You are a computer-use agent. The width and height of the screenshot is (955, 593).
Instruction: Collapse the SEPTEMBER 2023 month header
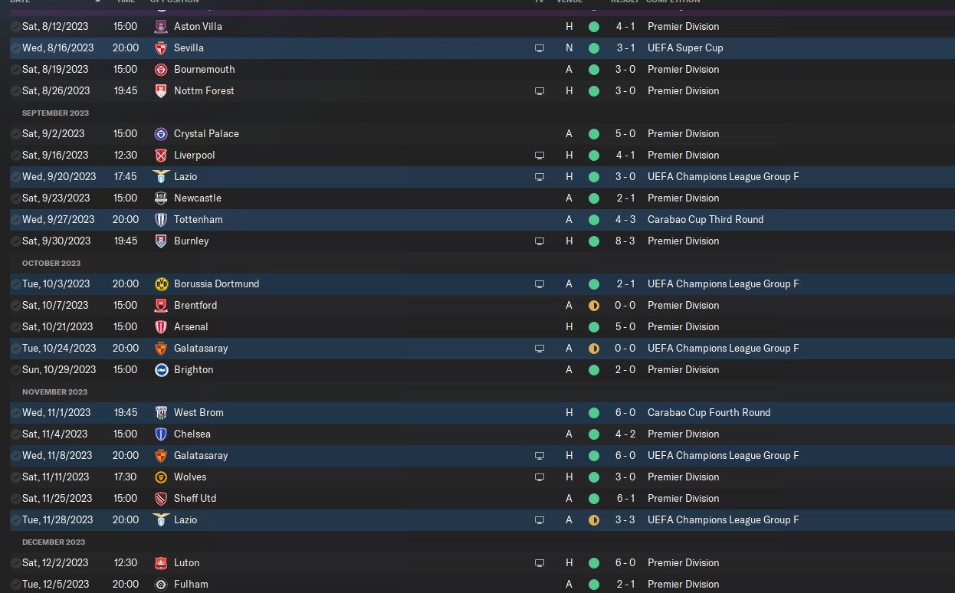(55, 113)
